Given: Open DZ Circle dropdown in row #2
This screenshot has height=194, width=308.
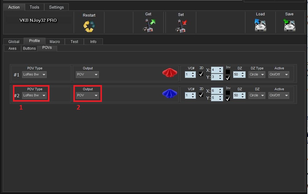Looking at the screenshot, I should [x=257, y=95].
